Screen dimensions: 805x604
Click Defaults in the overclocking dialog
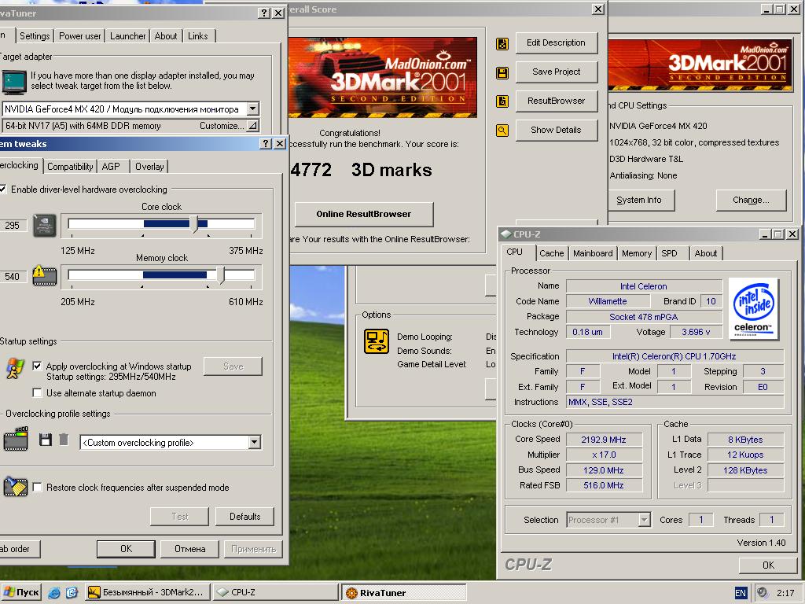point(245,517)
